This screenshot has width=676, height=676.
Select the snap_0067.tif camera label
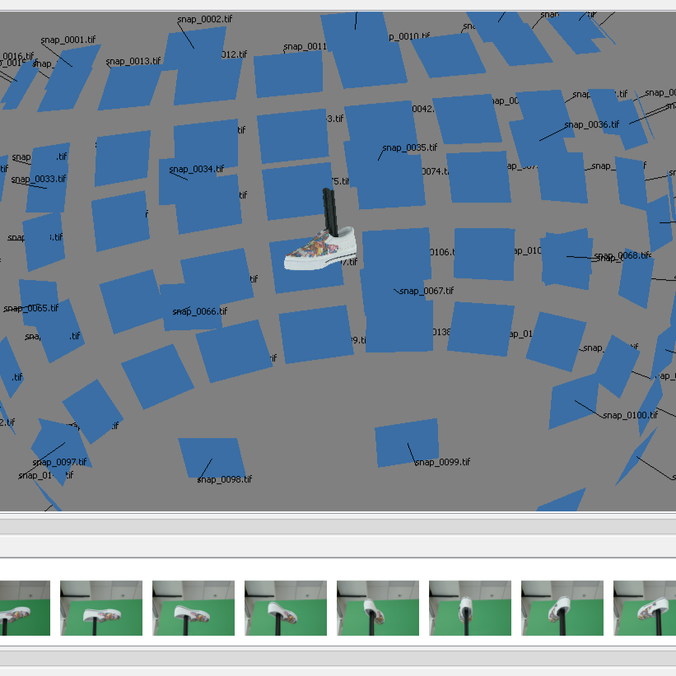pyautogui.click(x=427, y=291)
